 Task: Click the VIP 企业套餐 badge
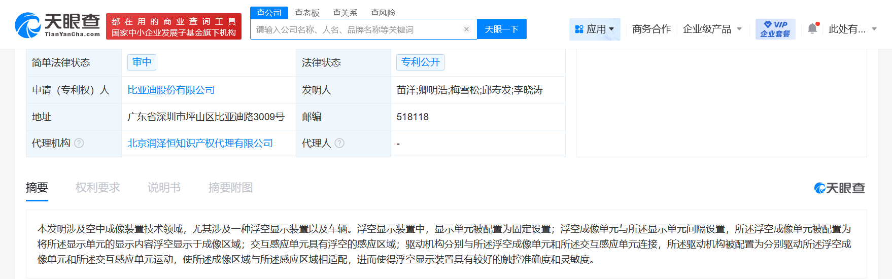[x=775, y=29]
